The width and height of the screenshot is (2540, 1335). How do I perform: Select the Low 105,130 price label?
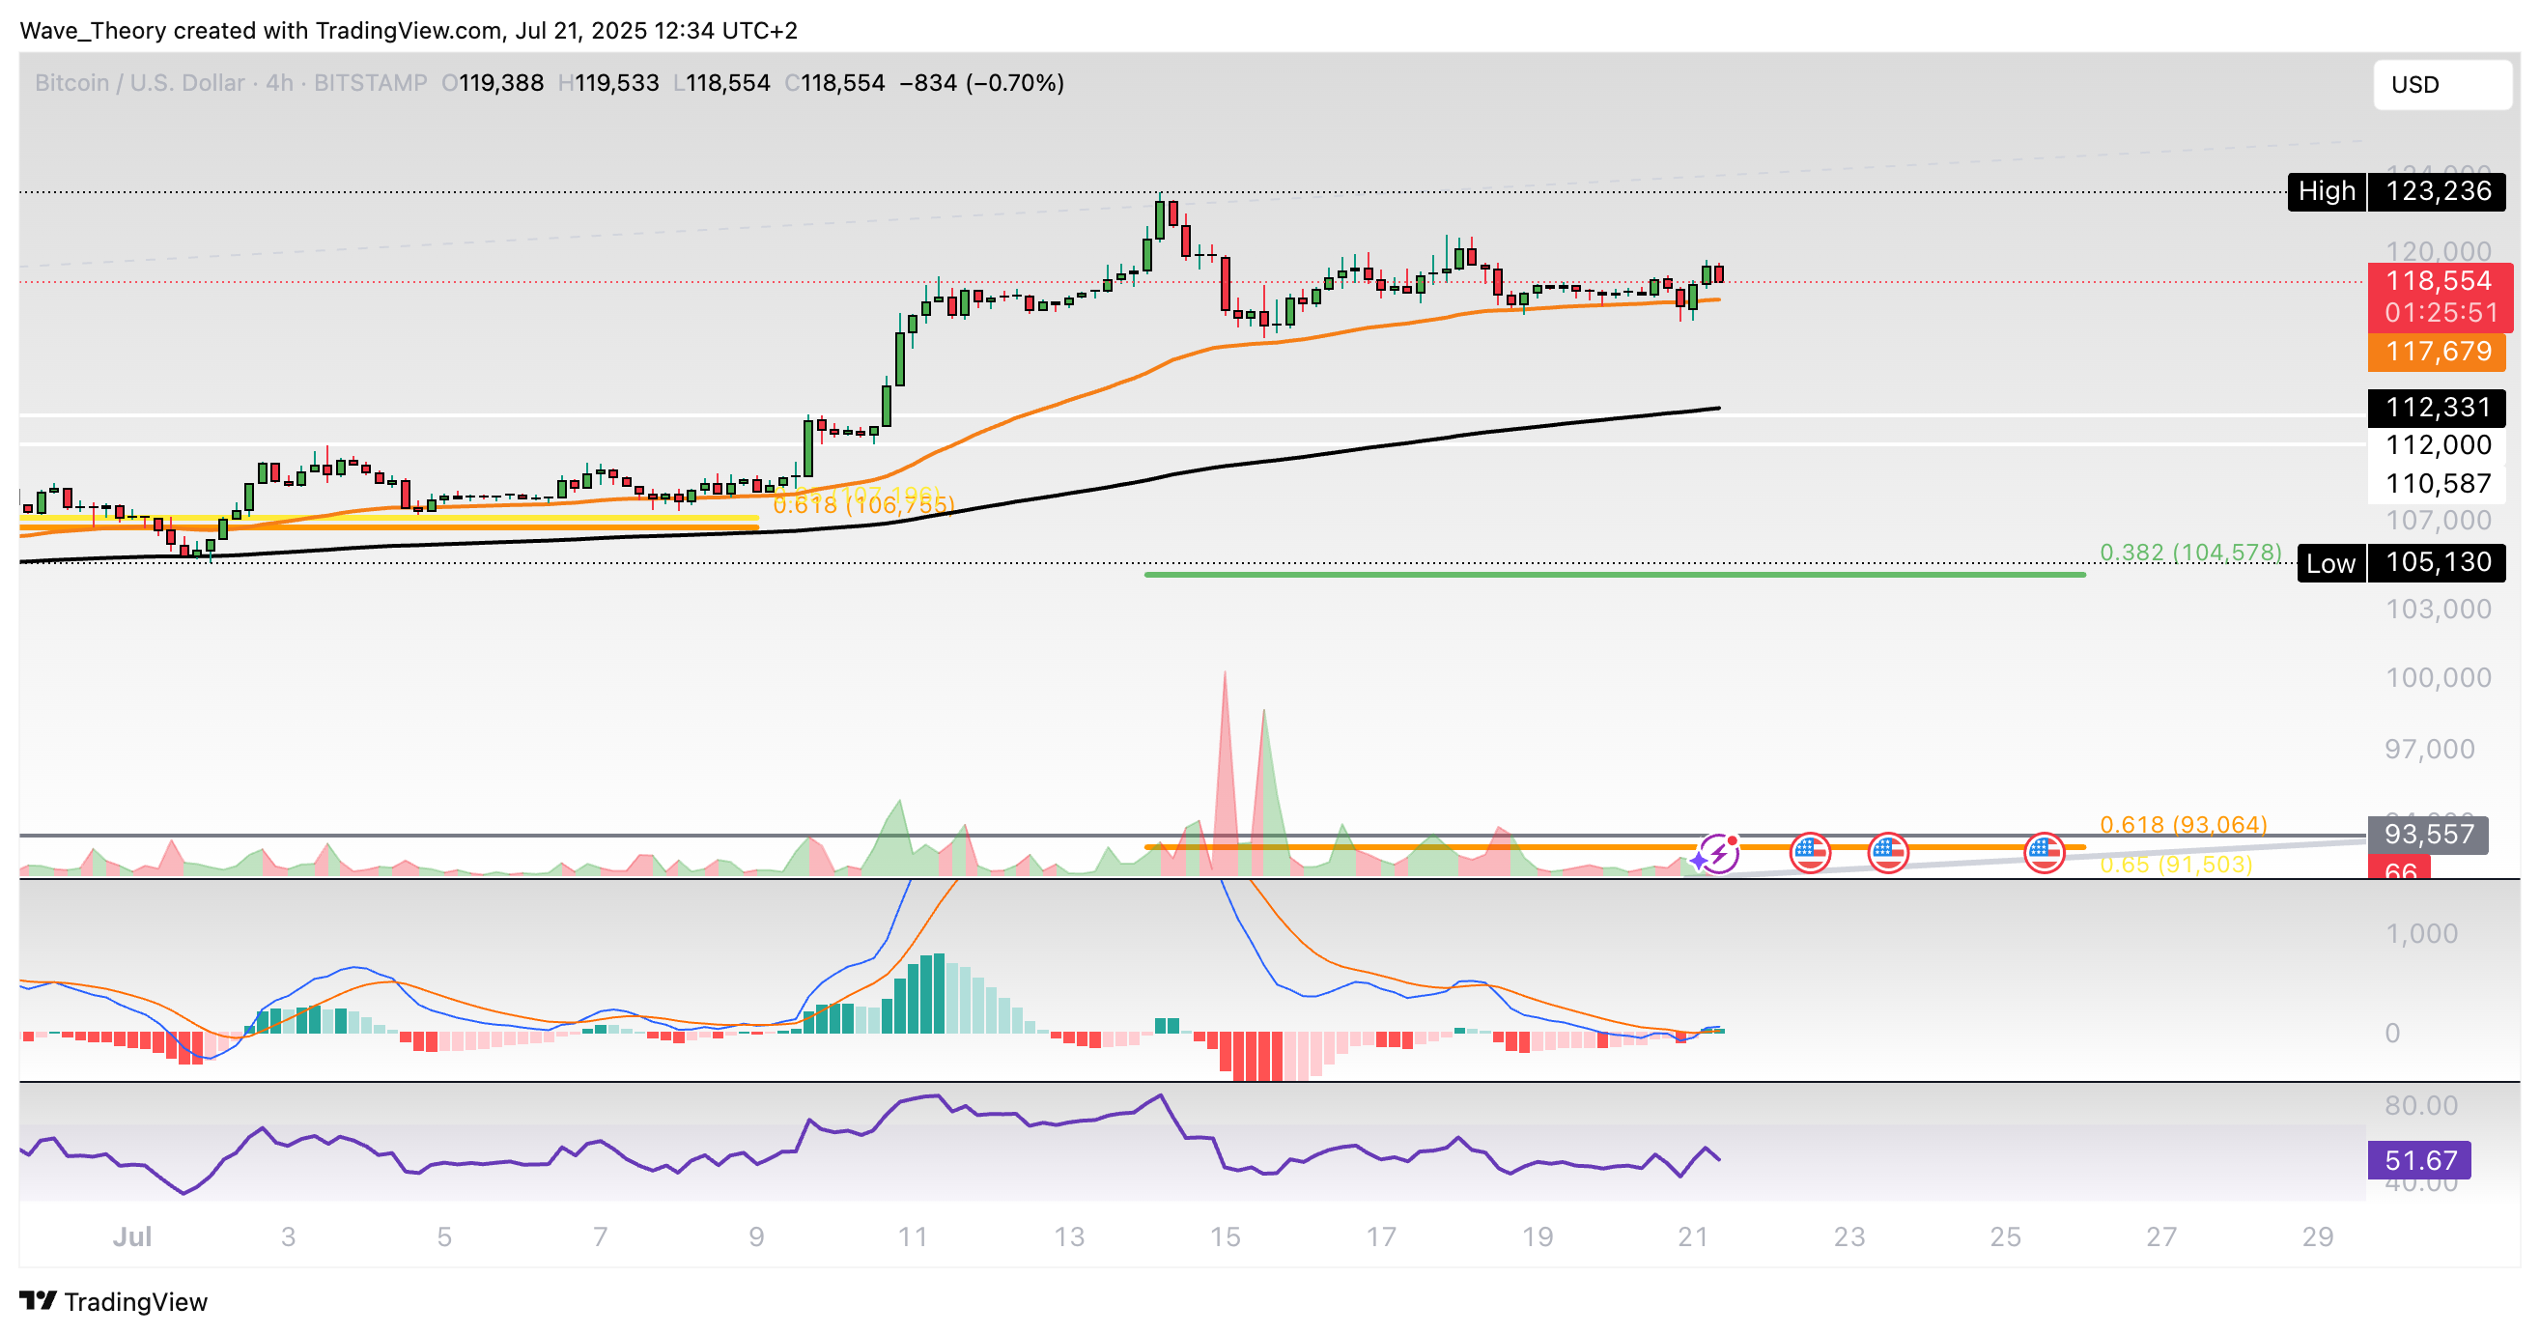click(2401, 563)
